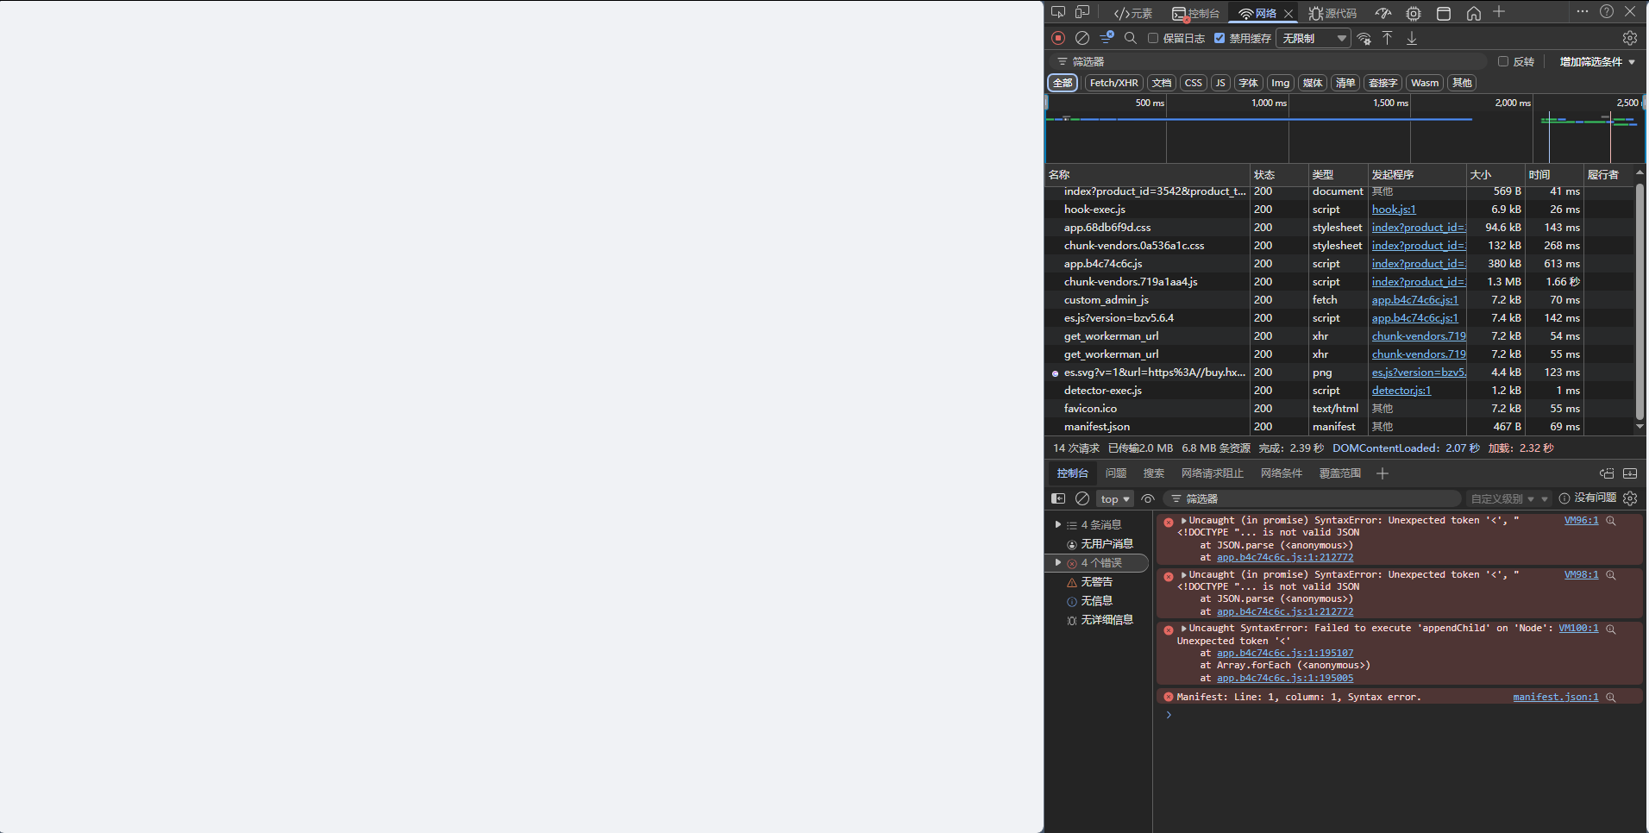Open the 问题 drawer tab
Viewport: 1649px width, 833px height.
pos(1116,473)
